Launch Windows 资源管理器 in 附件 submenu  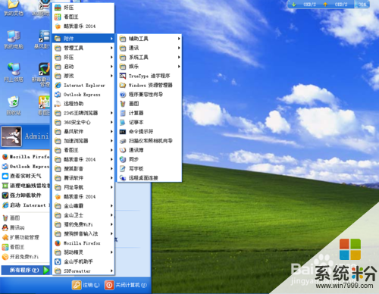[149, 85]
